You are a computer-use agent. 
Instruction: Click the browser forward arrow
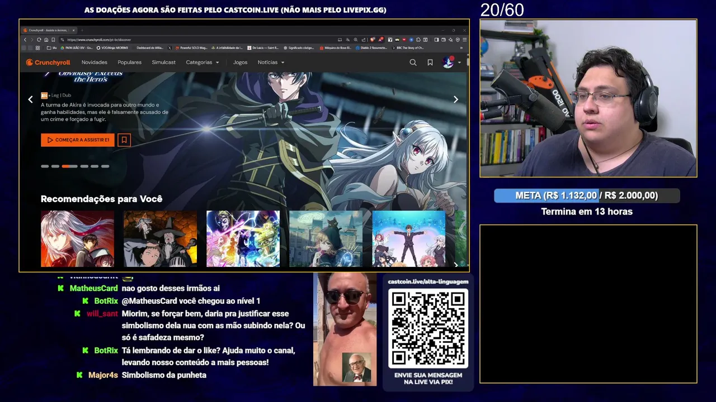(x=32, y=40)
